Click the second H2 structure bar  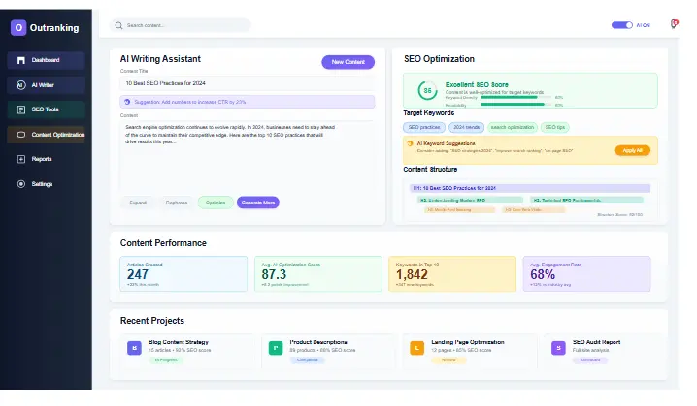coord(586,201)
